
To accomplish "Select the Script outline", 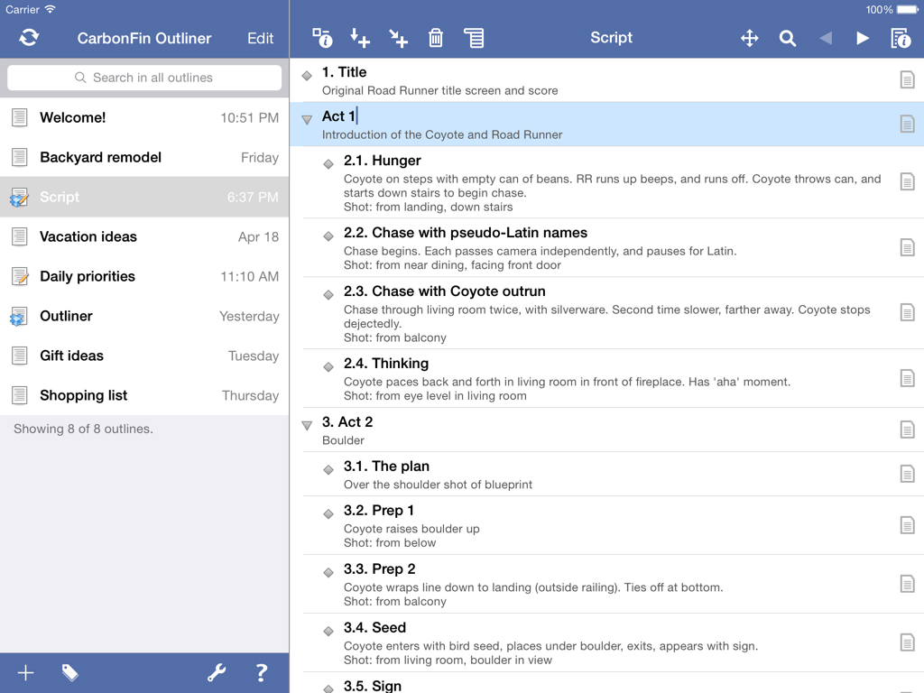I will (144, 197).
